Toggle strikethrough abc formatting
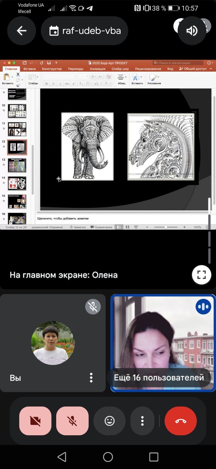Viewport: 216px width, 469px height. [x=67, y=84]
